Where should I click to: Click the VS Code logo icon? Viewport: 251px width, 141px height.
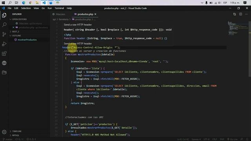(3, 8)
